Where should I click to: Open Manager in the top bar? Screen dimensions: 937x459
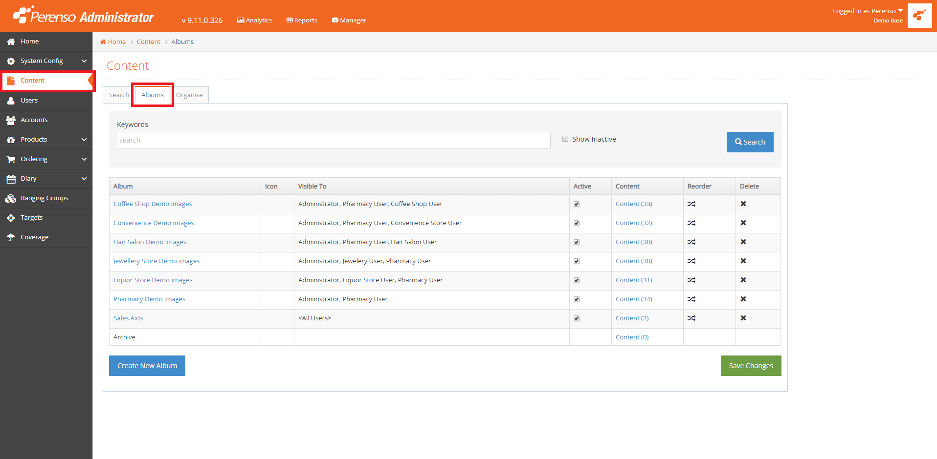pyautogui.click(x=349, y=20)
